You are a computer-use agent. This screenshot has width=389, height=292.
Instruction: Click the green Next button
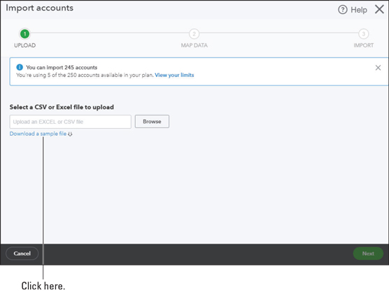(368, 253)
